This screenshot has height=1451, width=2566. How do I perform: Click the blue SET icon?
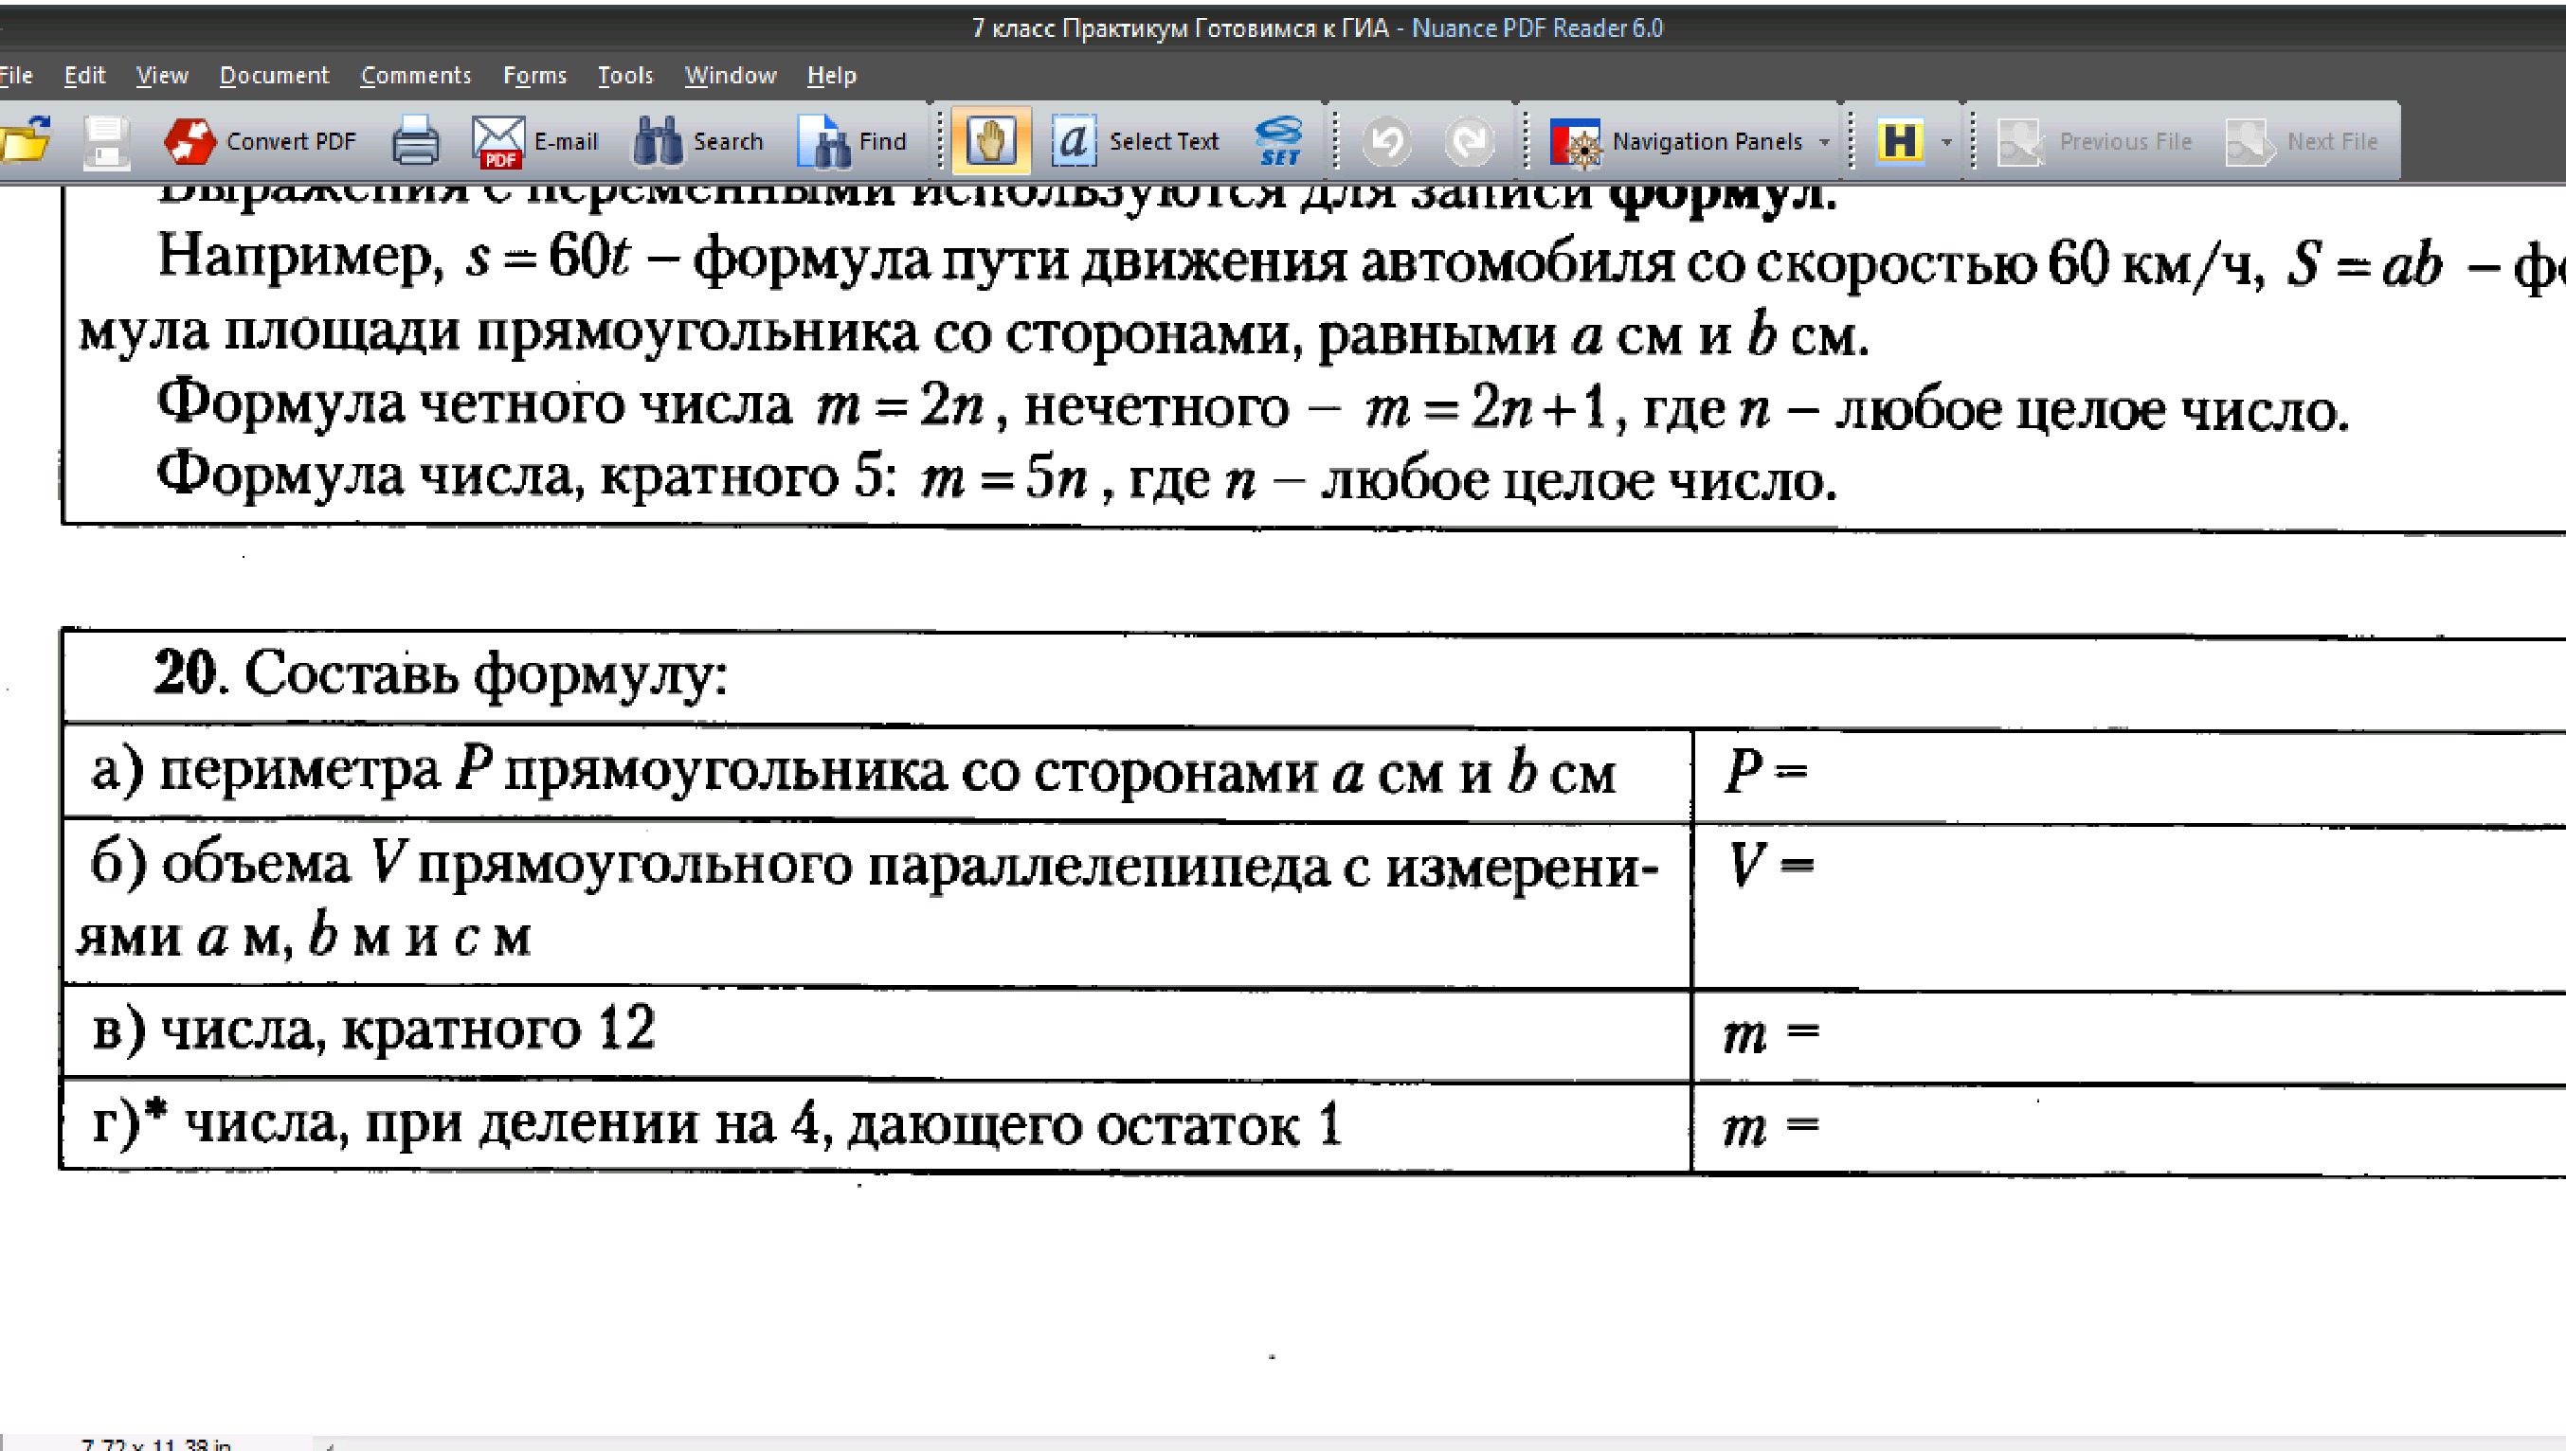(1279, 140)
